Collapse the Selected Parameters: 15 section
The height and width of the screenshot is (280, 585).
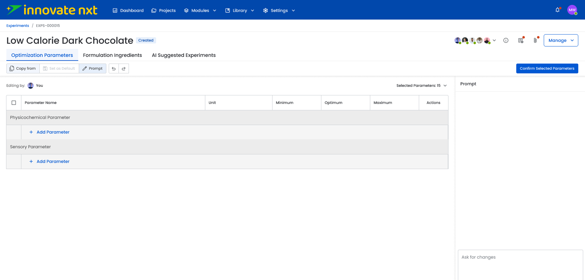(445, 86)
